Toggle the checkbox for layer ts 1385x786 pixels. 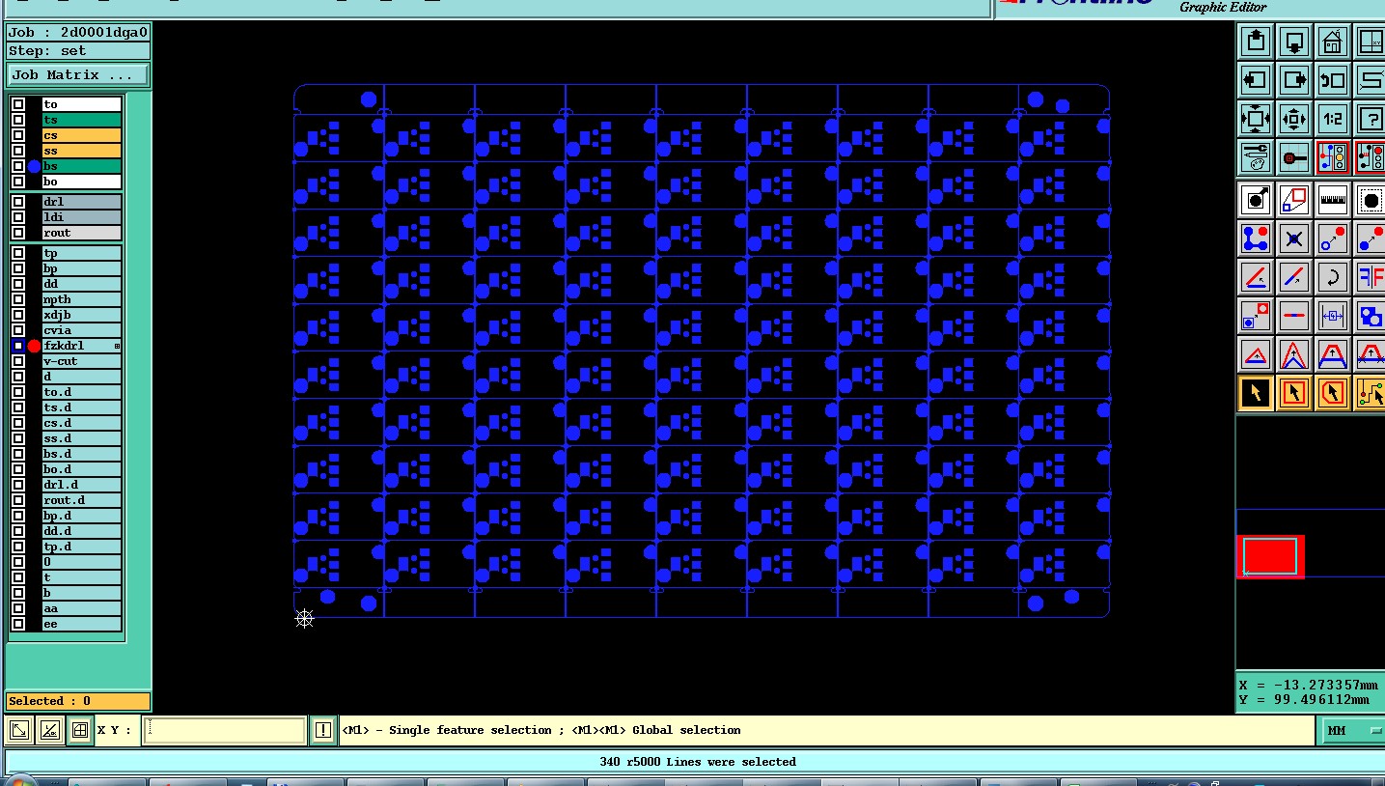(18, 120)
